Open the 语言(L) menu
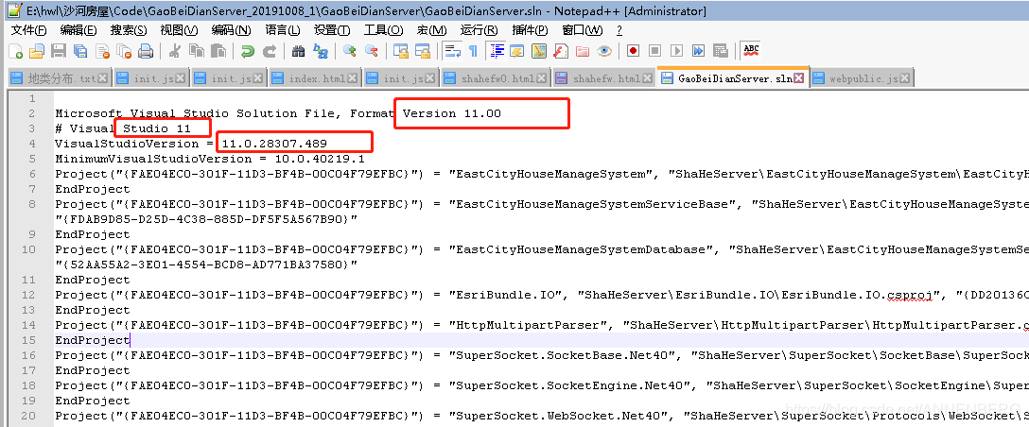This screenshot has height=427, width=1029. point(282,30)
